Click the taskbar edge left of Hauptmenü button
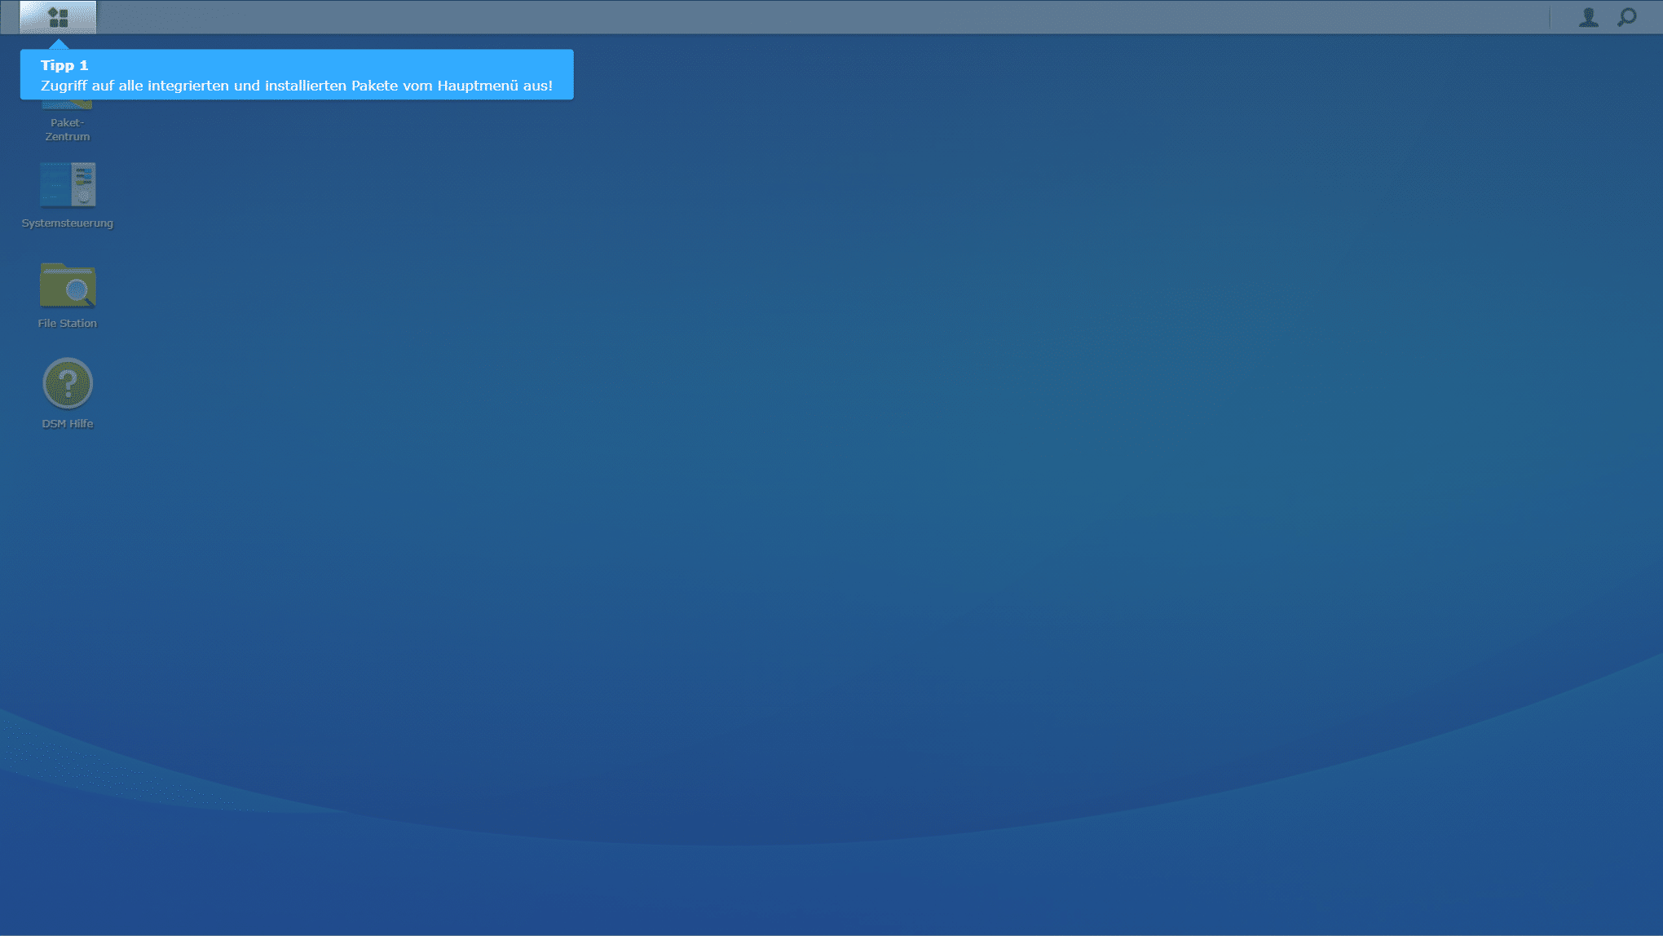The image size is (1663, 936). 9,17
